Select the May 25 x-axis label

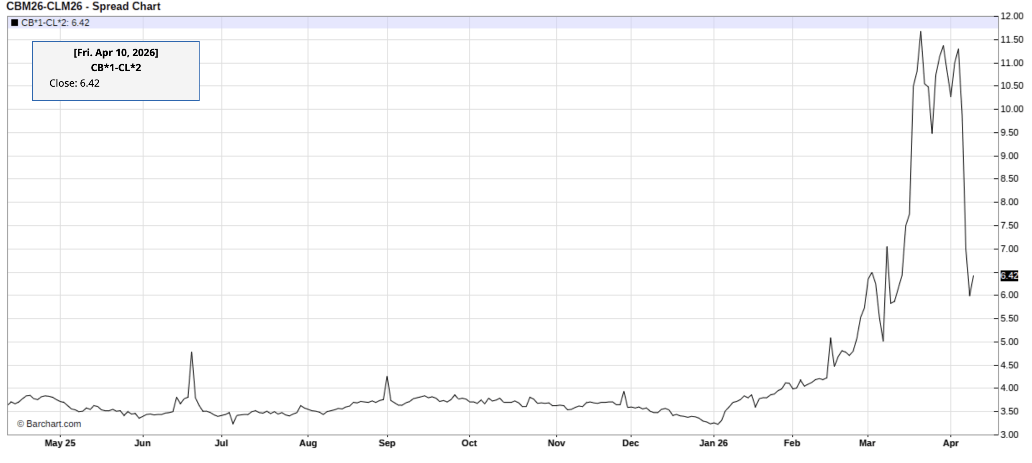[60, 443]
